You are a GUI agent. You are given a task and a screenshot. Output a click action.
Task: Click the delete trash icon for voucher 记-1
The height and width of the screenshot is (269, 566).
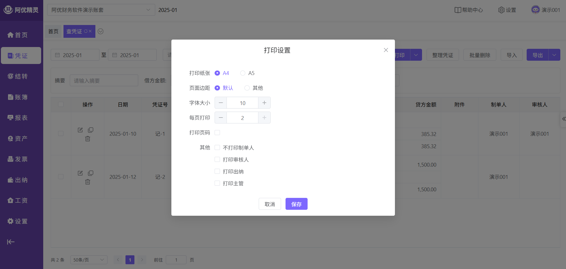coord(88,139)
